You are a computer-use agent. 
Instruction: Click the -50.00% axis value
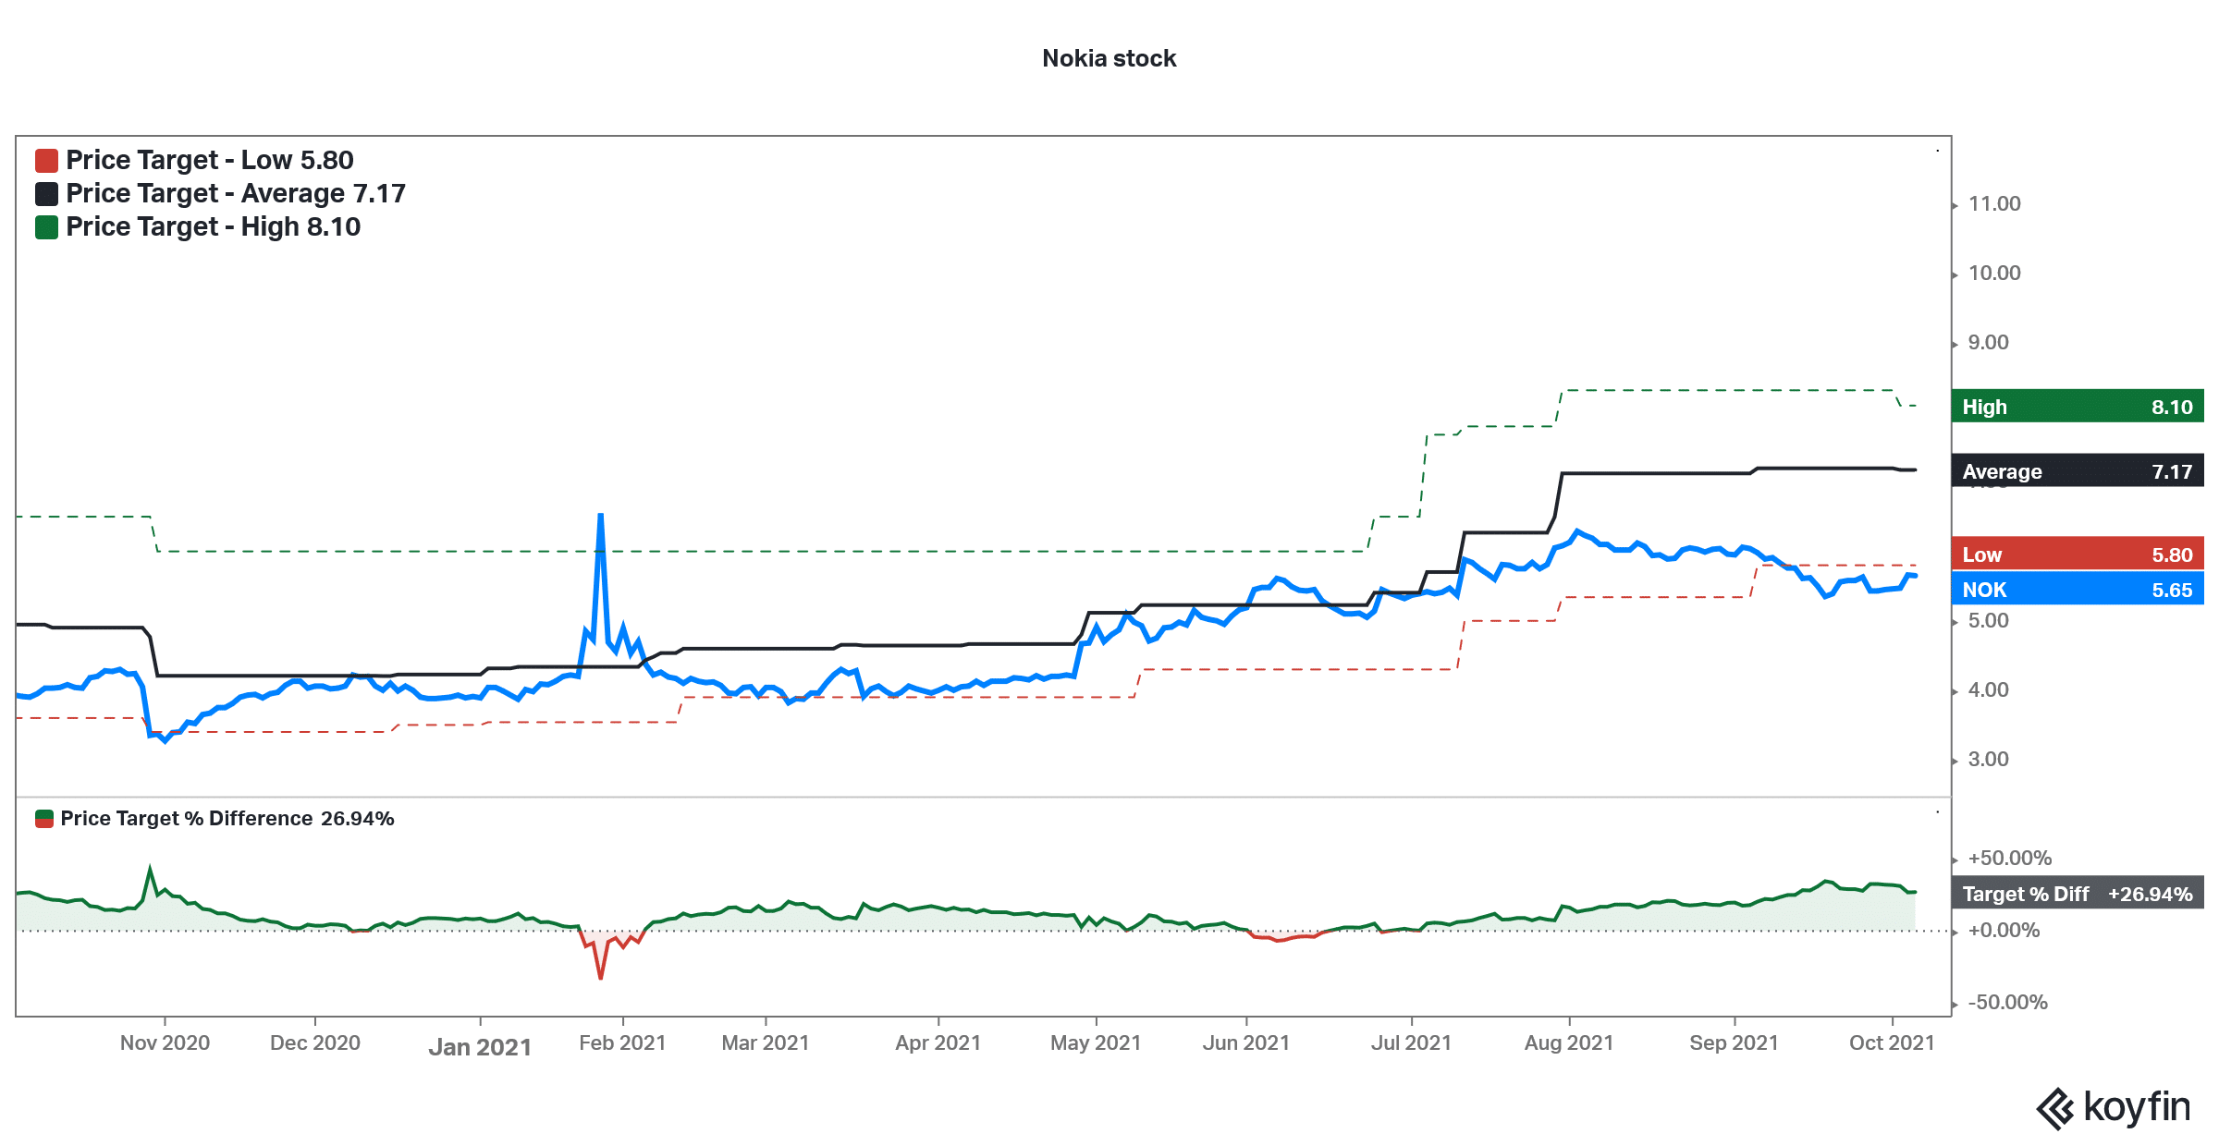(2007, 1003)
